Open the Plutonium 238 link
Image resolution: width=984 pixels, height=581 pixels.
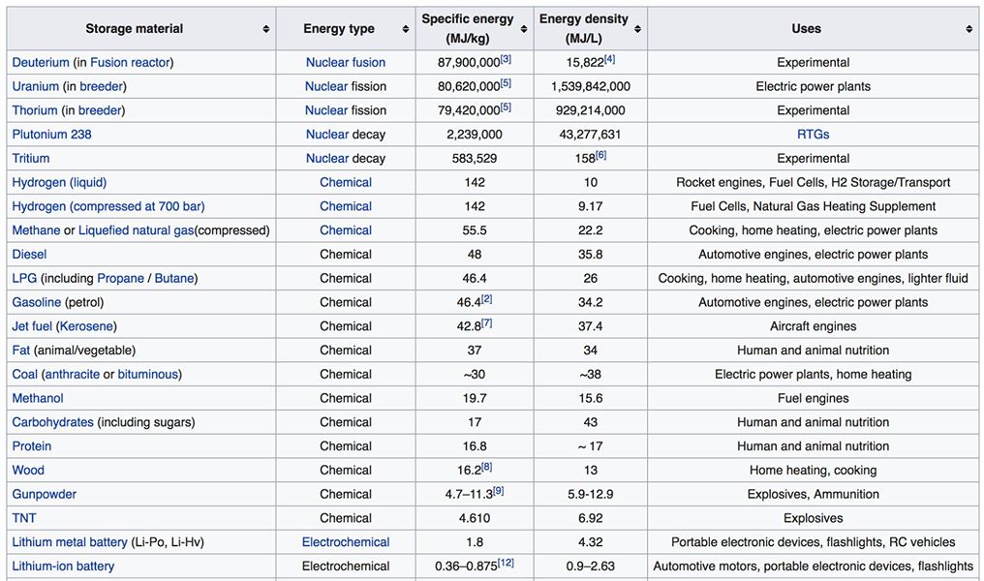click(51, 135)
